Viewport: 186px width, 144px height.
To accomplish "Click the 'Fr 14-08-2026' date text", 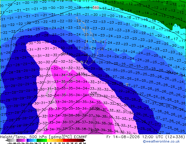I will [x=123, y=137].
